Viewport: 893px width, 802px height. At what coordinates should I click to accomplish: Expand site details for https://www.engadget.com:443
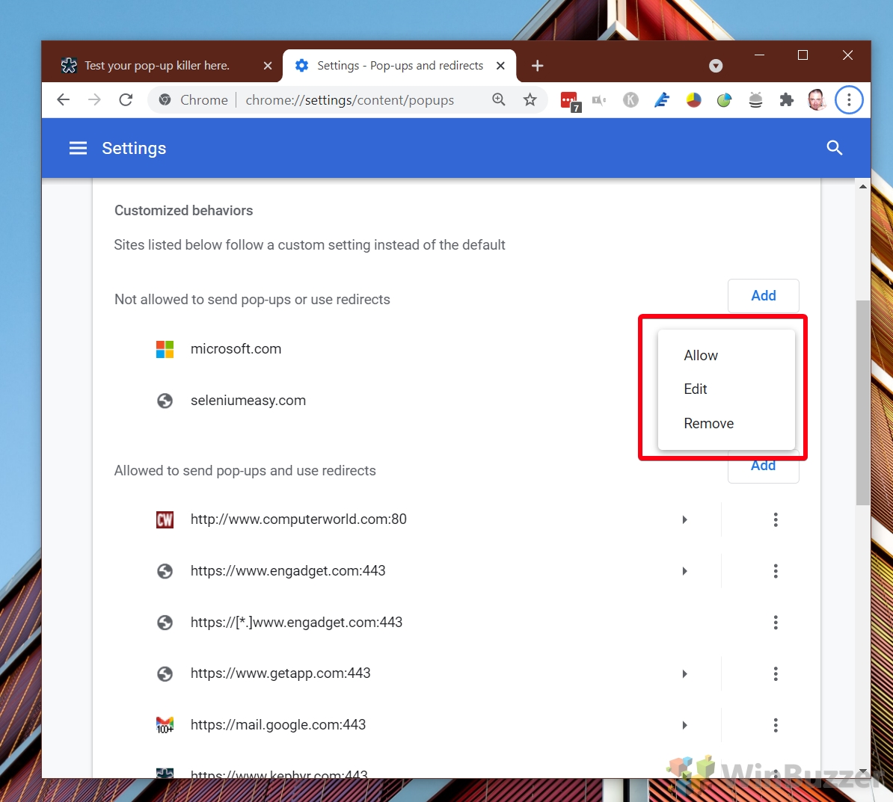(684, 571)
